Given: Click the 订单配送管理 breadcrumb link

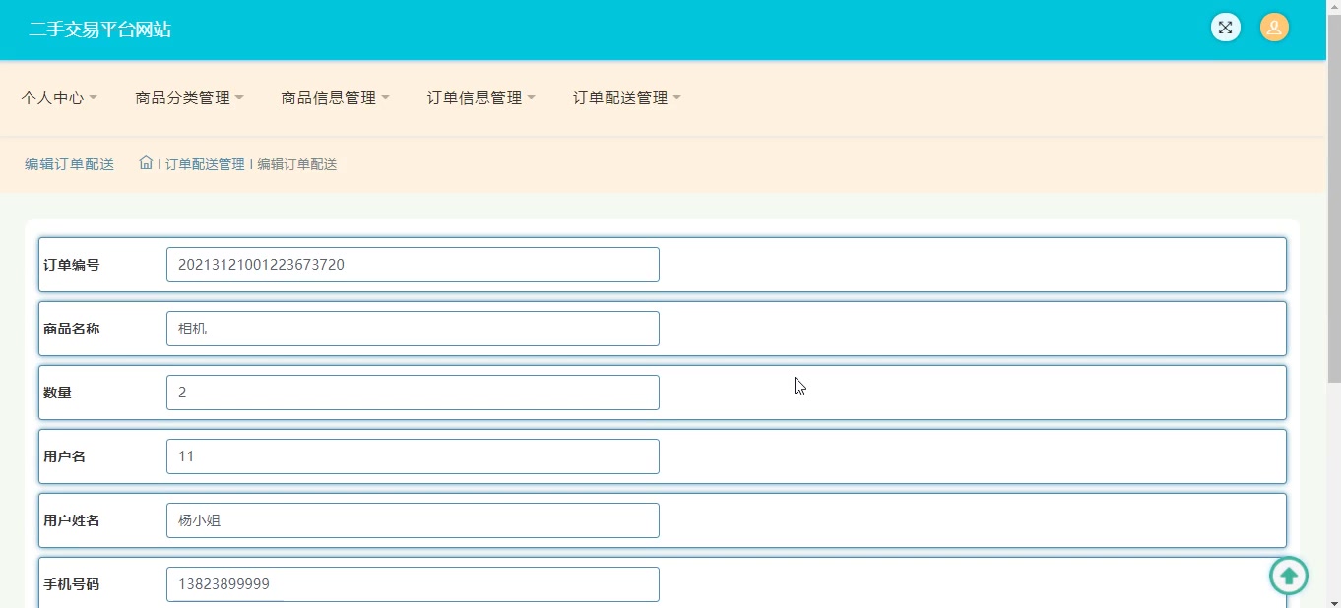Looking at the screenshot, I should (205, 164).
